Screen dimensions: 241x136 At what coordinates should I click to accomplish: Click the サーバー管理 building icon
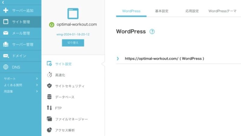[6, 45]
